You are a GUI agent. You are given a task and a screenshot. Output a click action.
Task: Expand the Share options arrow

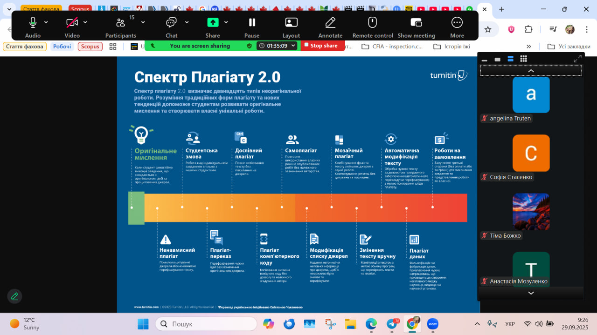(x=226, y=22)
